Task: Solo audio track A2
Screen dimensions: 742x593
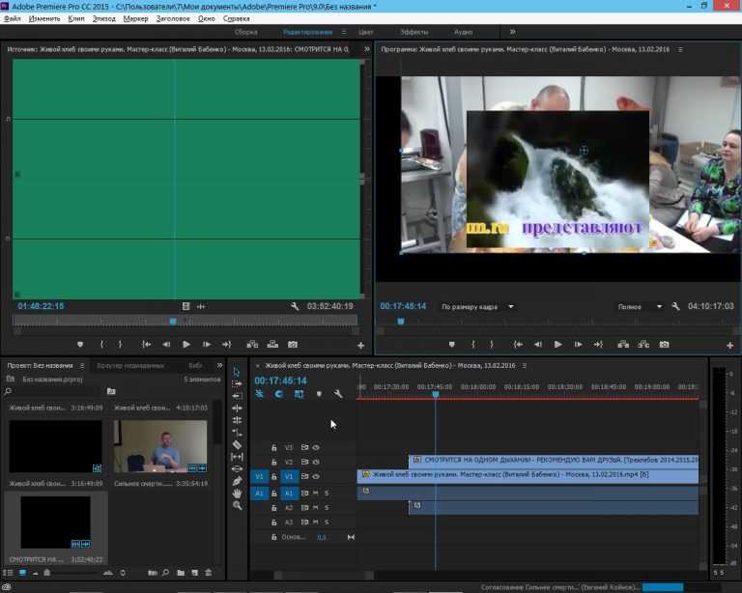Action: 327,508
